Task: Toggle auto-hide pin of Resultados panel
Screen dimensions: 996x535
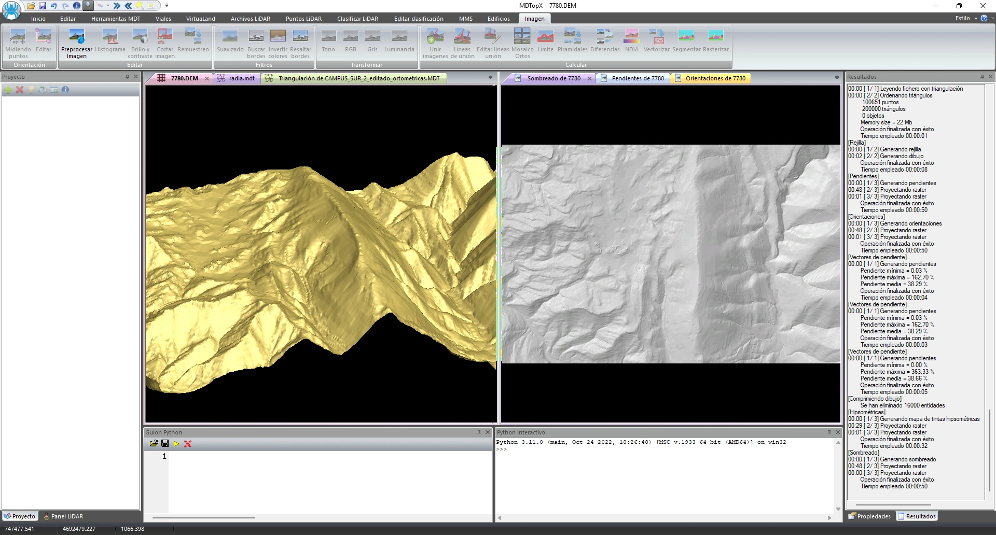Action: pyautogui.click(x=981, y=77)
